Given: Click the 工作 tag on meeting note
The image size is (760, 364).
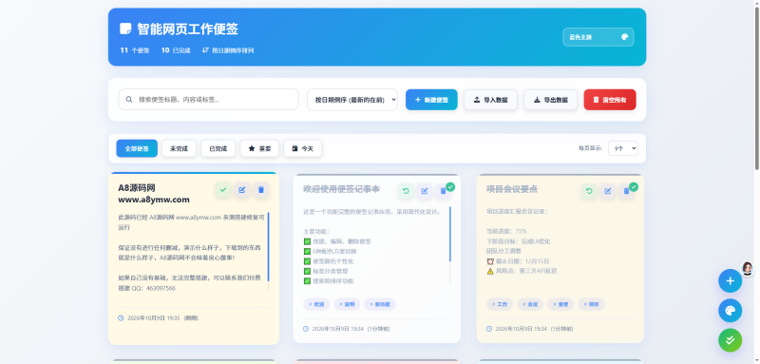Looking at the screenshot, I should pos(500,304).
